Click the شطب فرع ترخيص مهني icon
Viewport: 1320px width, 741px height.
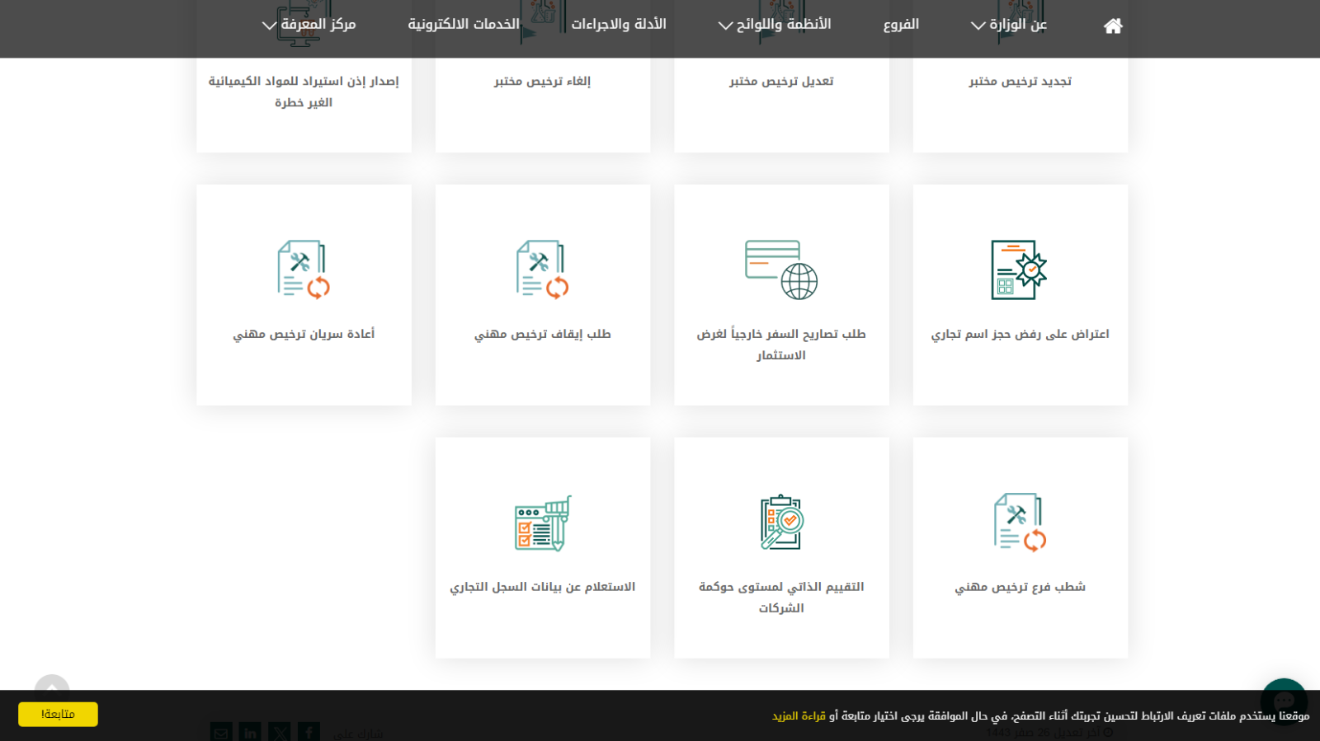pyautogui.click(x=1021, y=523)
